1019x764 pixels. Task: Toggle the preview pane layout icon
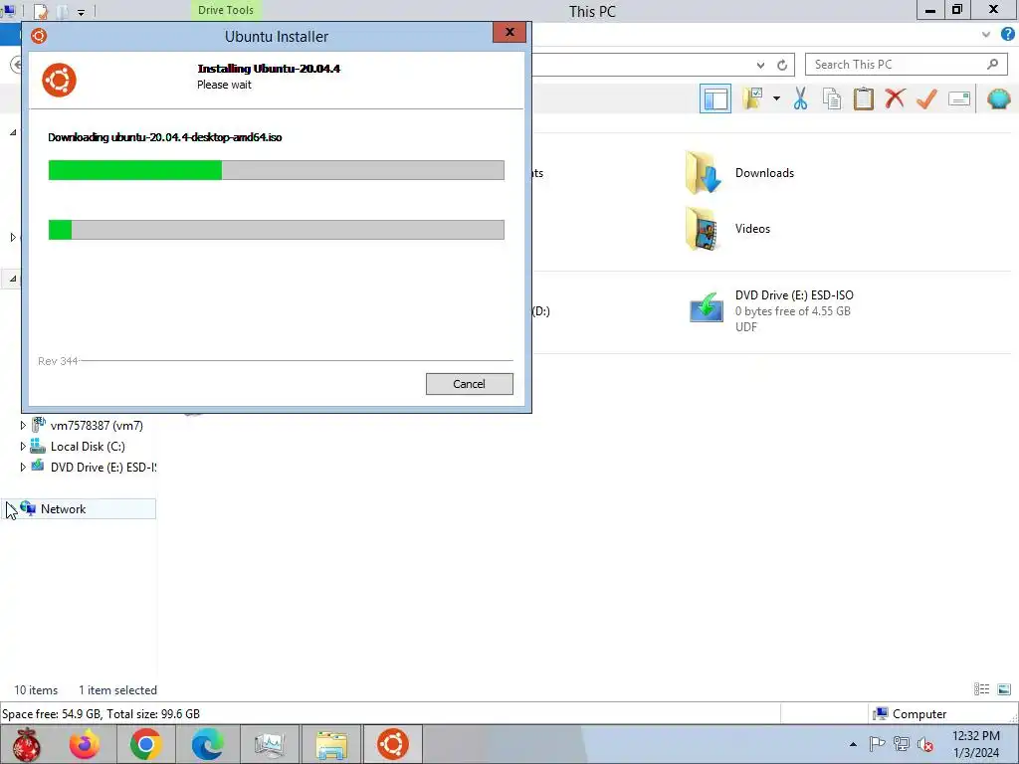click(714, 98)
